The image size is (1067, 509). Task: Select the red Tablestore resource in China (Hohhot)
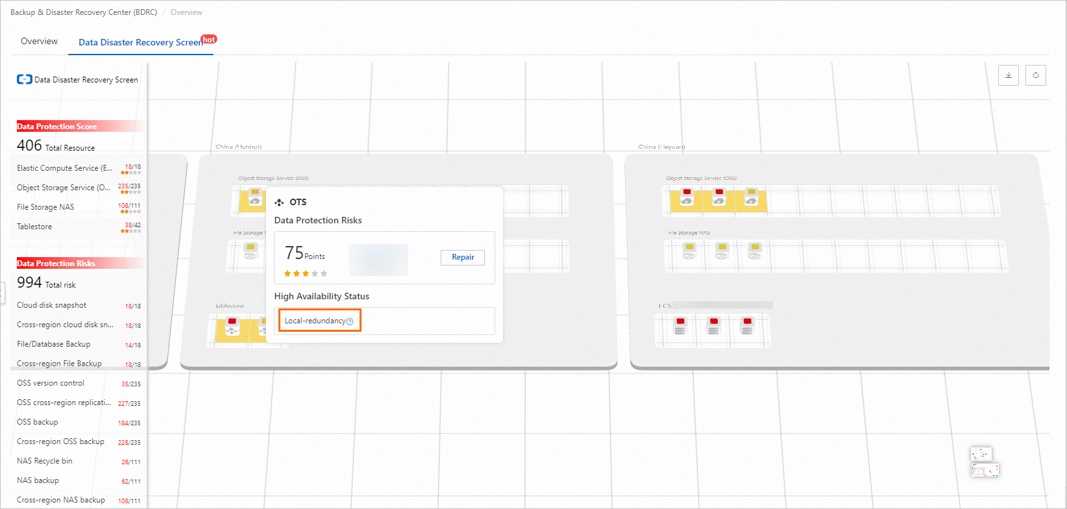pos(232,327)
